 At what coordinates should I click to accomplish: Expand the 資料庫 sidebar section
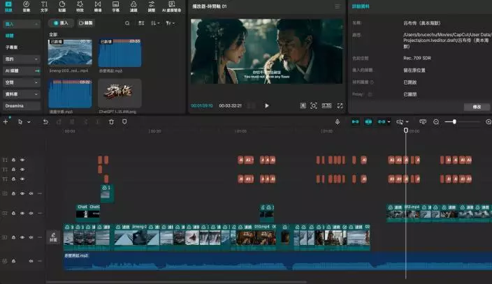coord(22,94)
